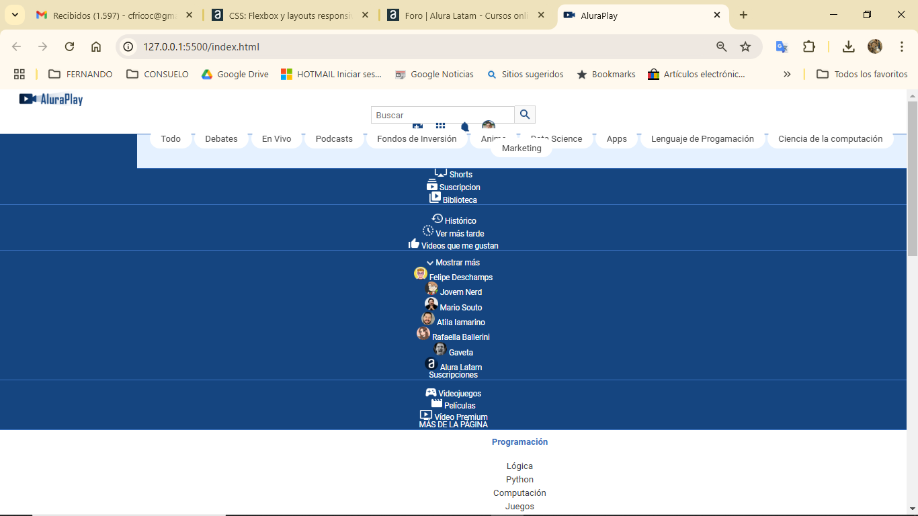
Task: Click Rafaella Ballerini avatar
Action: [423, 334]
